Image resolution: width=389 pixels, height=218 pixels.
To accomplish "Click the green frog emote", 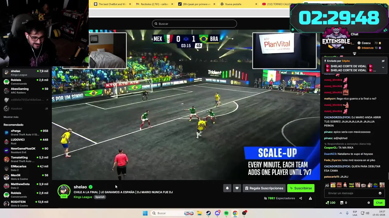I will point(376,185).
